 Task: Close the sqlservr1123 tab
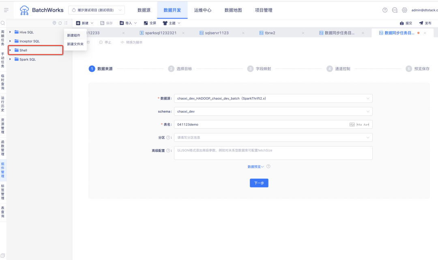(243, 33)
